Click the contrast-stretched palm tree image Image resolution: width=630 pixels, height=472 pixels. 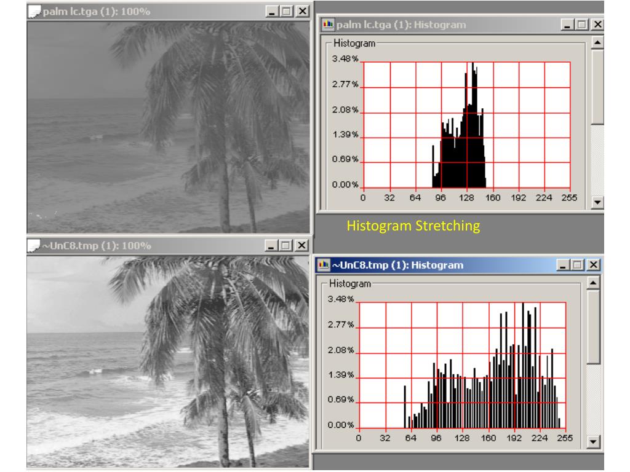coord(169,361)
